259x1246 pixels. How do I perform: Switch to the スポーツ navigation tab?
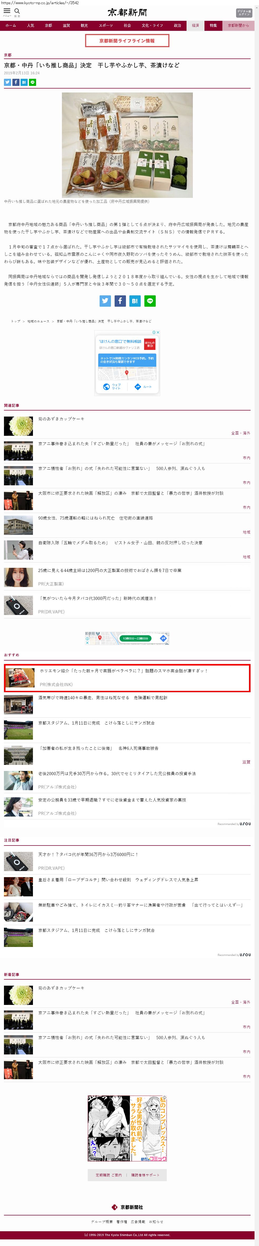coord(106,26)
